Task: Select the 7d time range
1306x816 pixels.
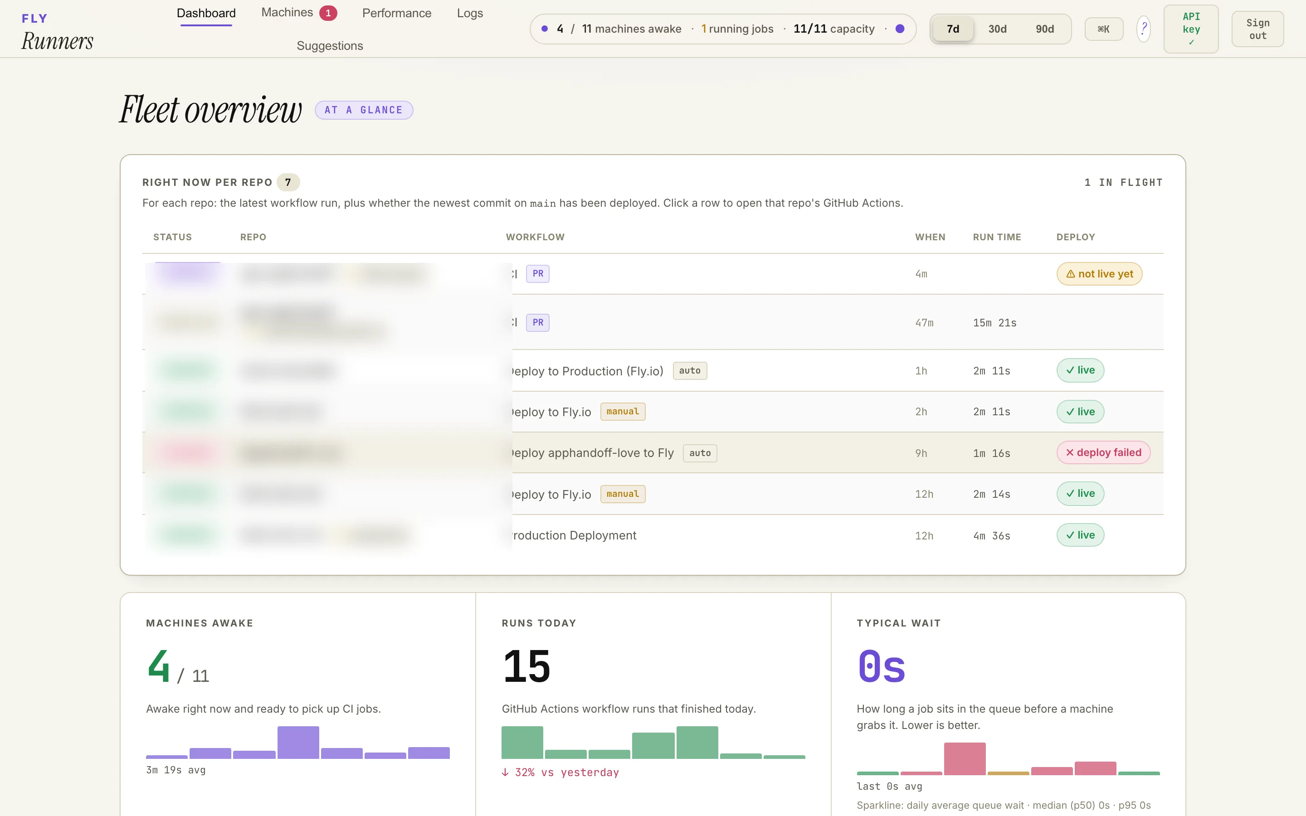Action: click(x=952, y=29)
